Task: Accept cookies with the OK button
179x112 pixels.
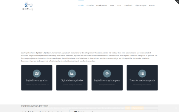Action: (x=128, y=108)
